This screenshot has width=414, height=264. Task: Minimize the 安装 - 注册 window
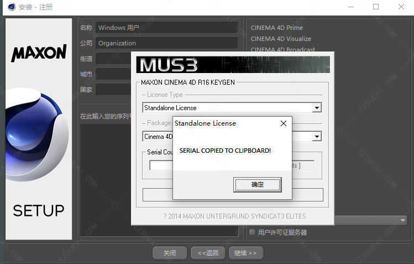coord(351,7)
